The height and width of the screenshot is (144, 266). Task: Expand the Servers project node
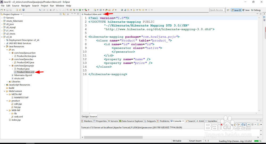coord(2,18)
